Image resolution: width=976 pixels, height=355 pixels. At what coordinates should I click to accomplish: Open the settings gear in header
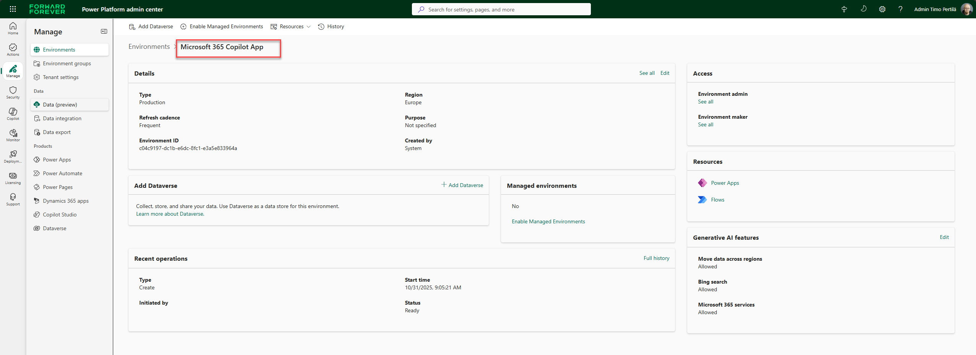pyautogui.click(x=882, y=9)
